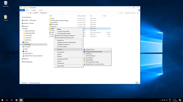
Task: Select Heimnetzgruppe in the navigation pane
Action: 28,62
